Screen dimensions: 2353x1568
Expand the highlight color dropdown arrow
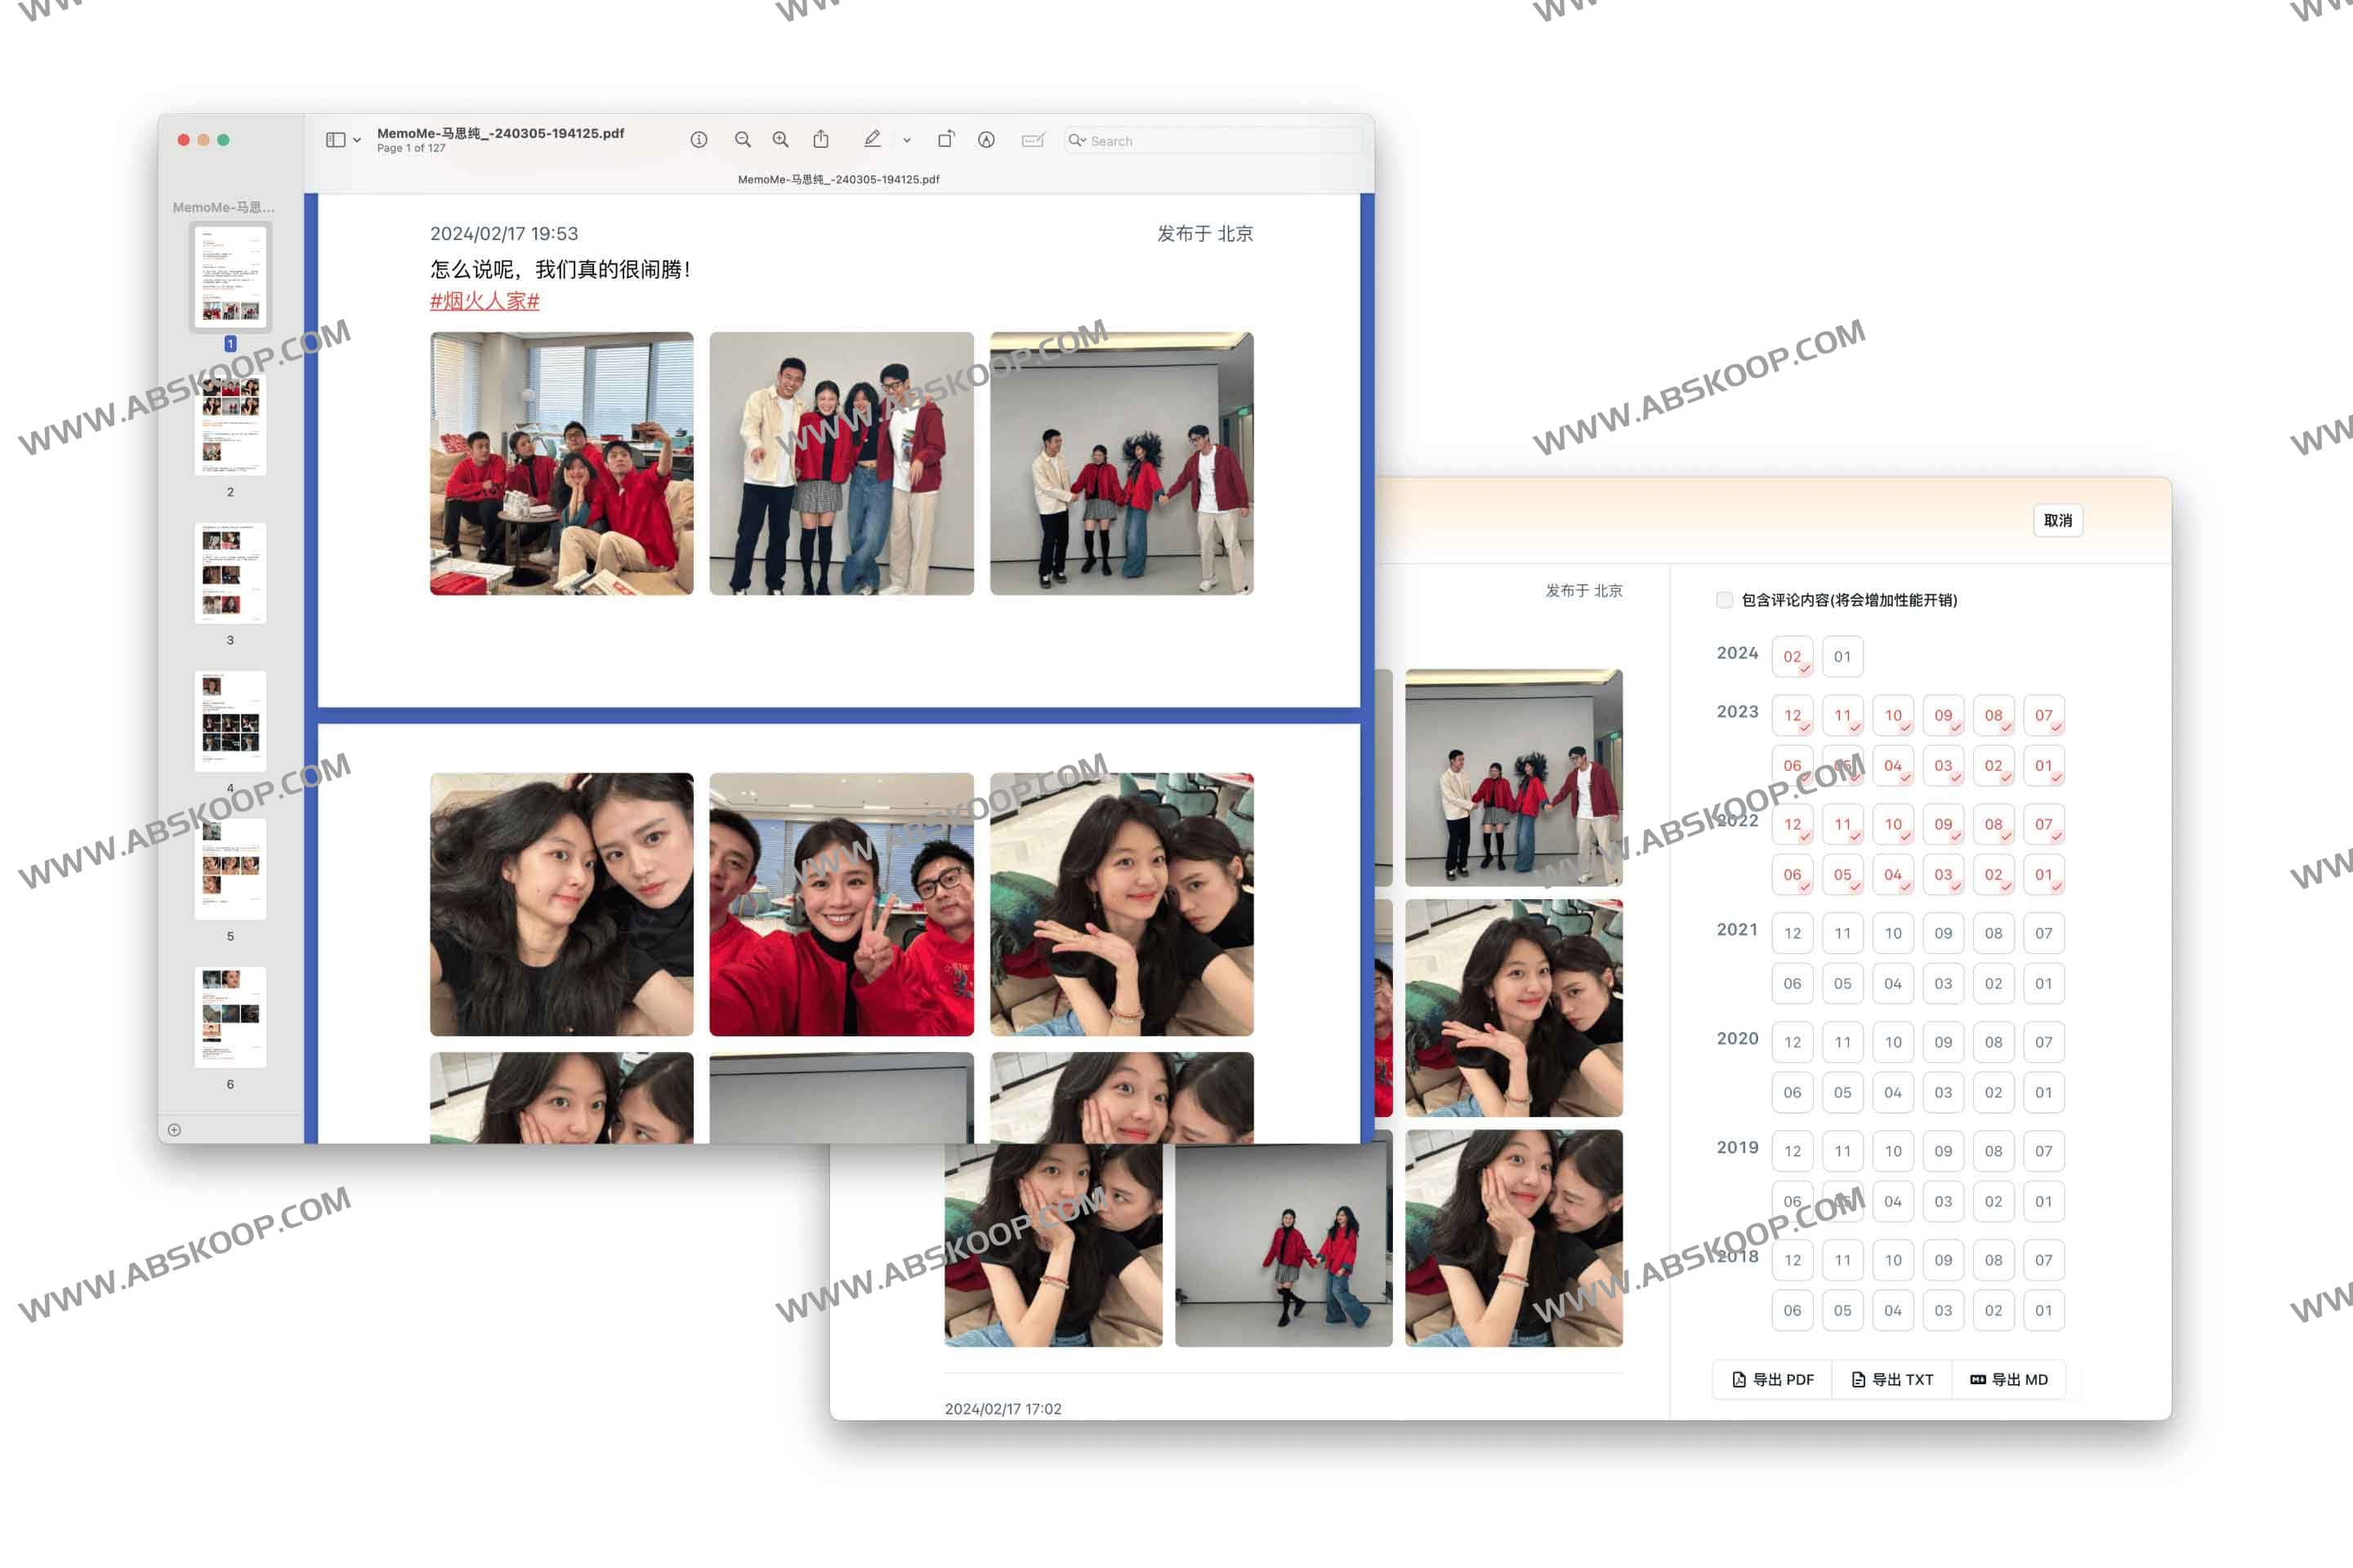coord(906,141)
